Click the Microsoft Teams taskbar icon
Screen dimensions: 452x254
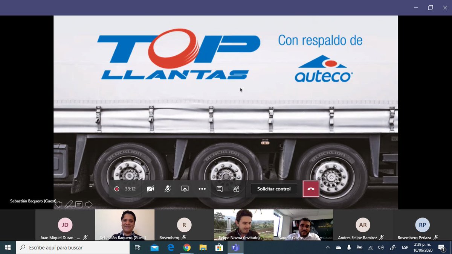click(x=236, y=247)
